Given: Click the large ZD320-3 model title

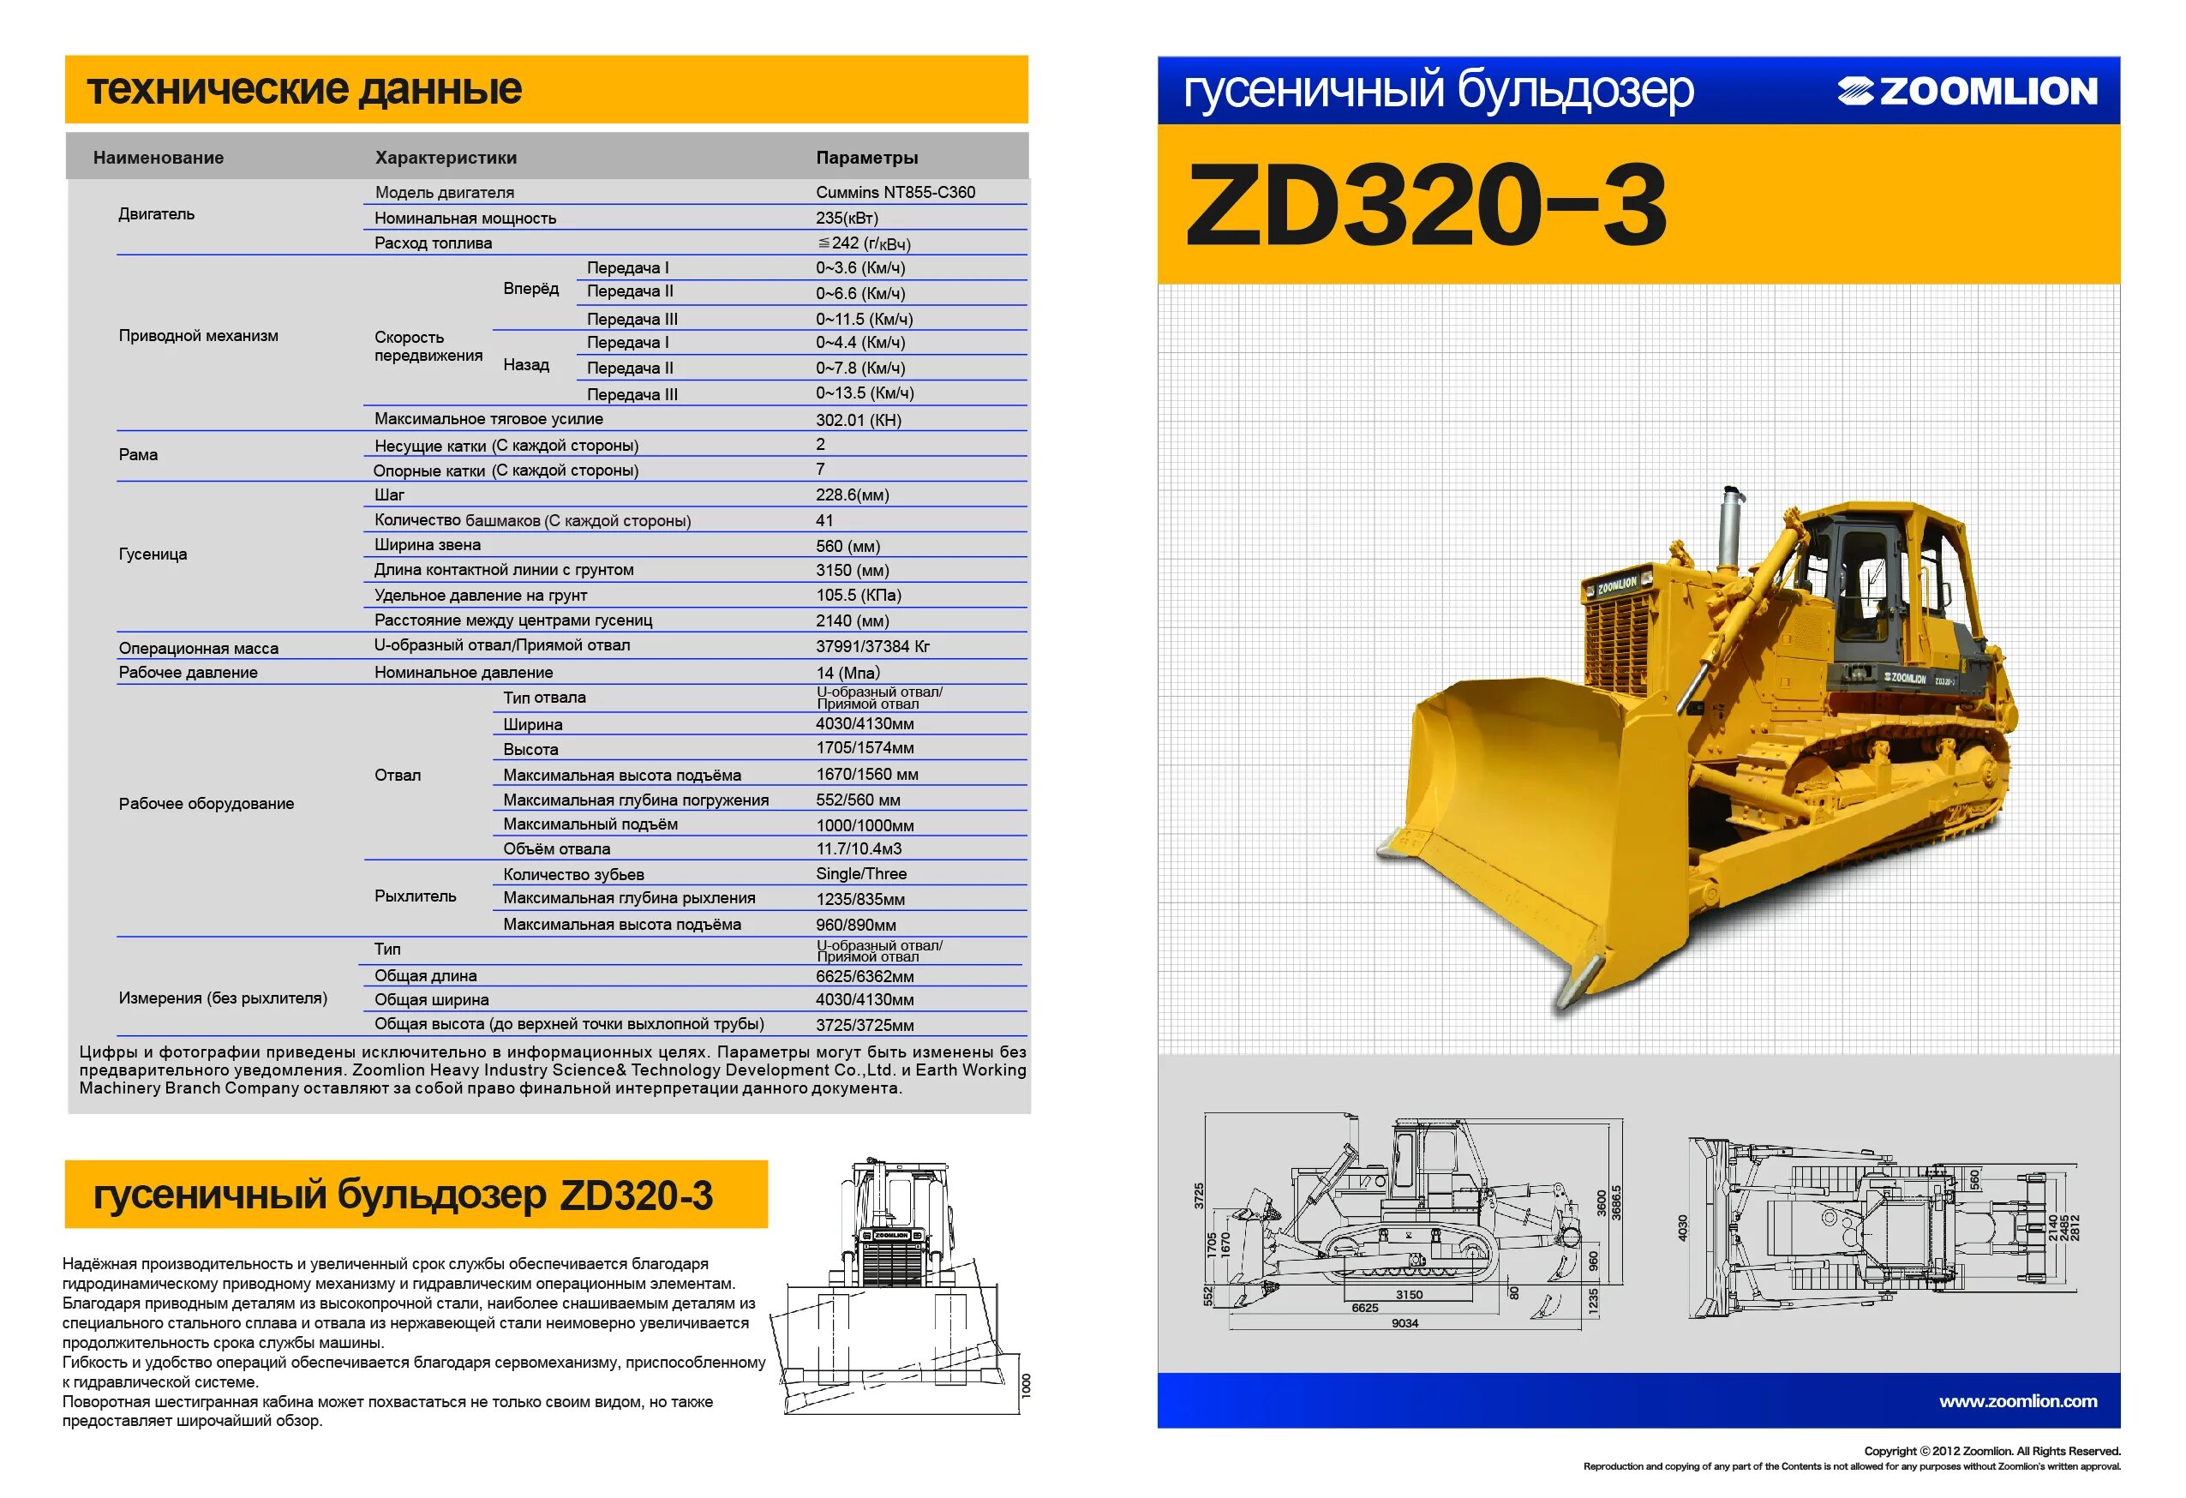Looking at the screenshot, I should tap(1426, 206).
